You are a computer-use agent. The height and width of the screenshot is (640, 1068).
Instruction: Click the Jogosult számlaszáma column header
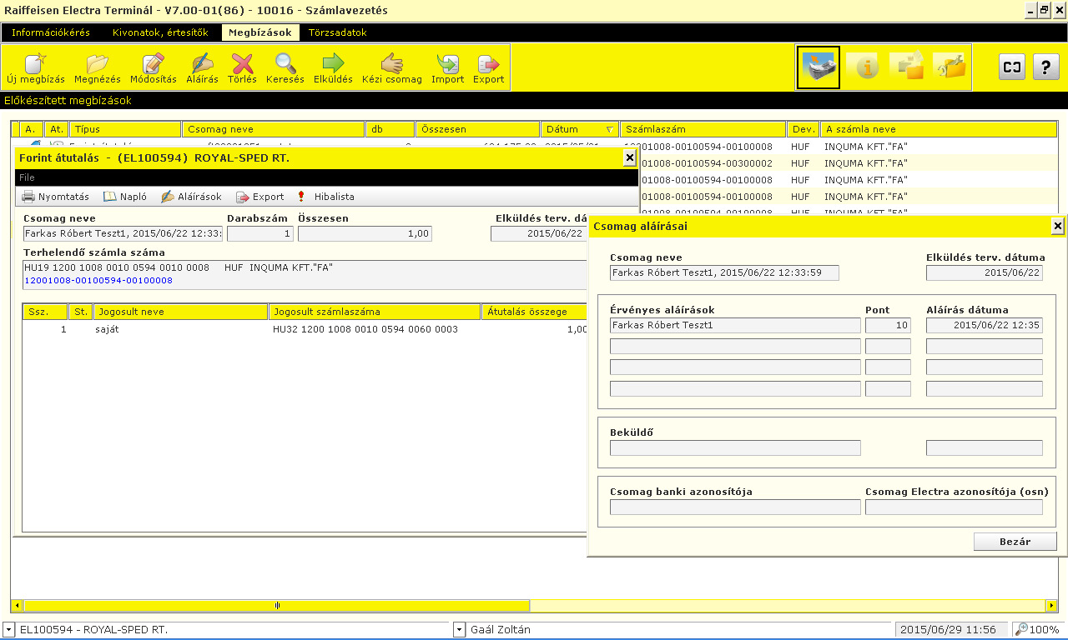click(375, 312)
